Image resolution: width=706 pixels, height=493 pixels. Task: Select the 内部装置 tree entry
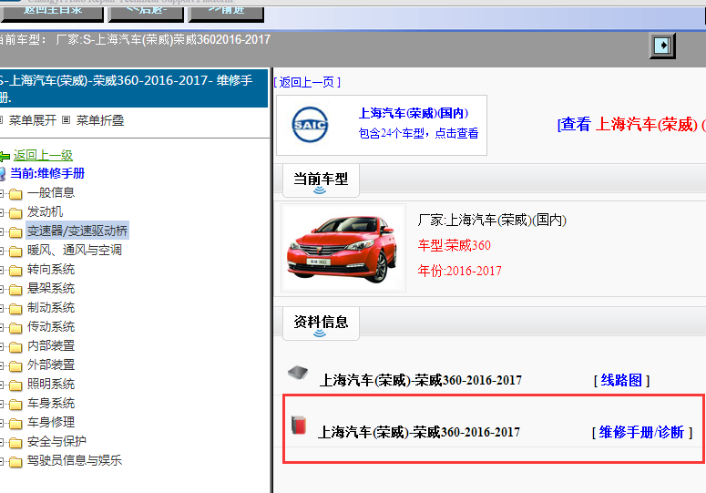click(51, 345)
